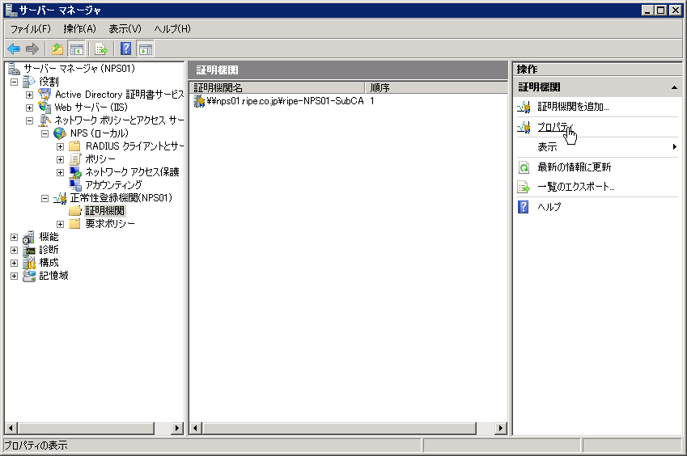Screen dimensions: 687x456
Task: Click the 機能 icon in tree
Action: click(29, 237)
